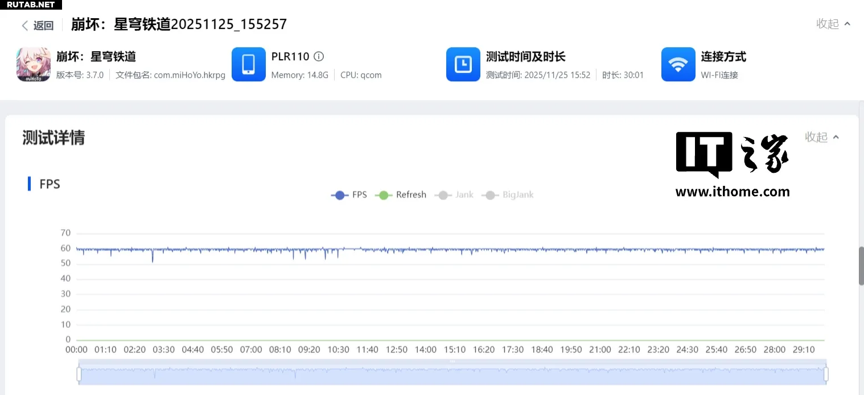This screenshot has width=864, height=395.
Task: Click the blue phone device icon
Action: tap(249, 64)
